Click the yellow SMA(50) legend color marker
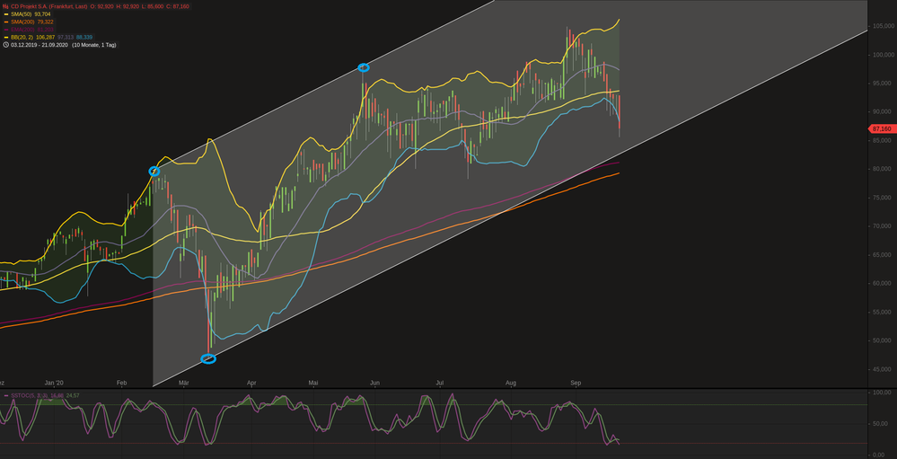 [x=5, y=14]
